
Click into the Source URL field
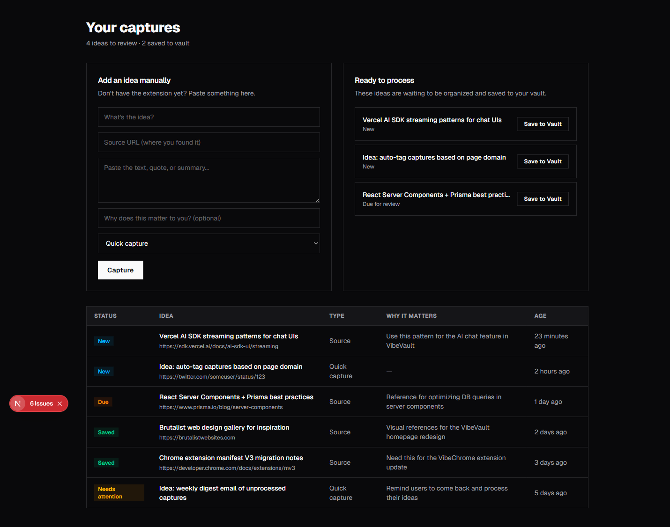click(x=208, y=142)
